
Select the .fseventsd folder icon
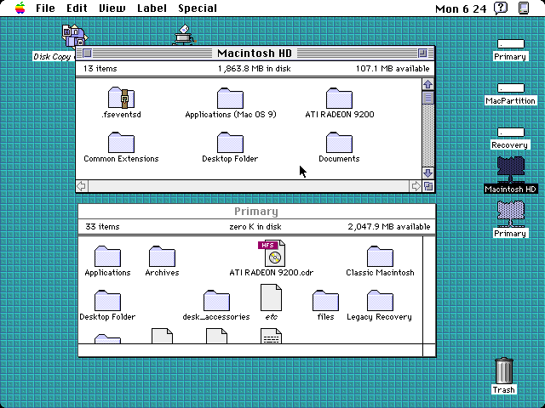[x=121, y=98]
